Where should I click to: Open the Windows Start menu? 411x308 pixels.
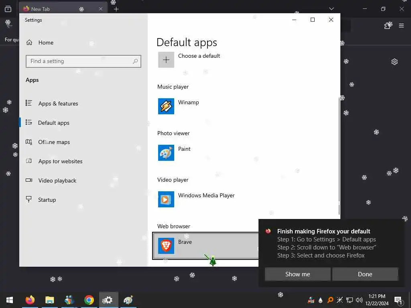(x=10, y=300)
